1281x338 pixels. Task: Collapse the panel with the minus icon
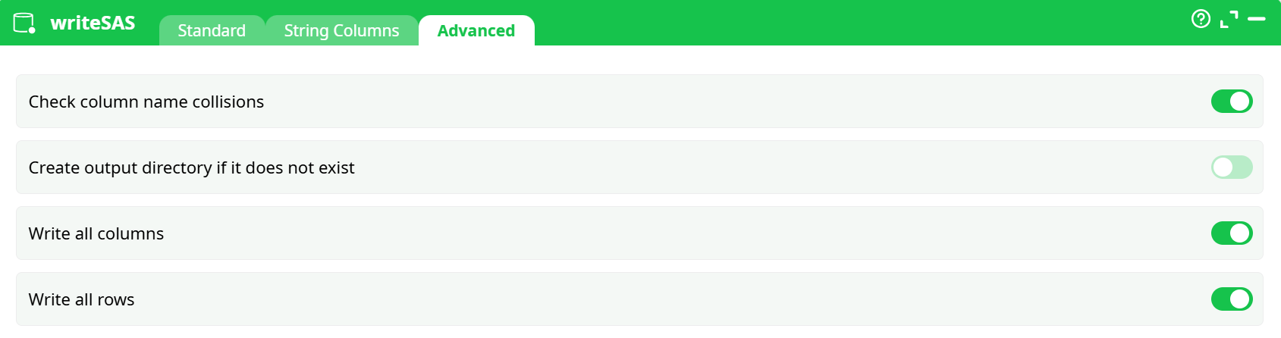tap(1257, 19)
